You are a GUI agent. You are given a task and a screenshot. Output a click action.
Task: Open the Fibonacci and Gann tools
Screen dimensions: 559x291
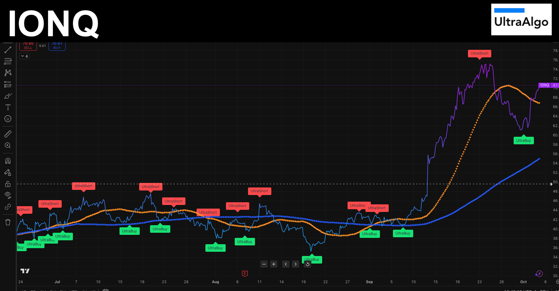coord(8,61)
